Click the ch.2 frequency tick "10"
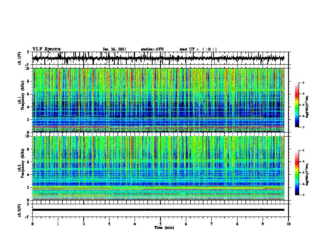 pos(28,136)
